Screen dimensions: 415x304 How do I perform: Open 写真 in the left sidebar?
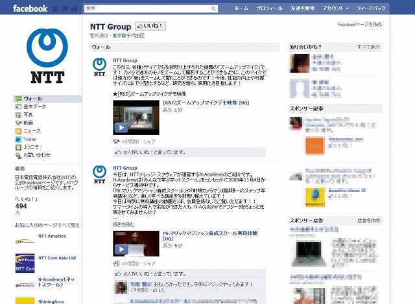coord(29,115)
